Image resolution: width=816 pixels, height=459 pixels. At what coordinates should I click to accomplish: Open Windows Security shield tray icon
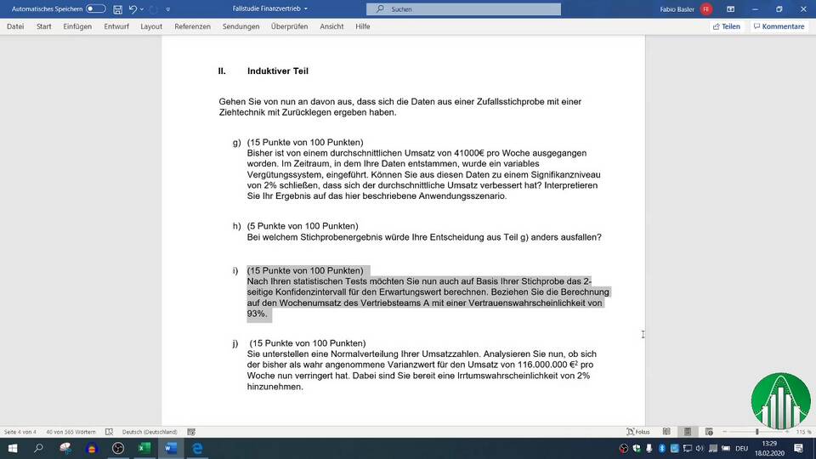coord(637,448)
